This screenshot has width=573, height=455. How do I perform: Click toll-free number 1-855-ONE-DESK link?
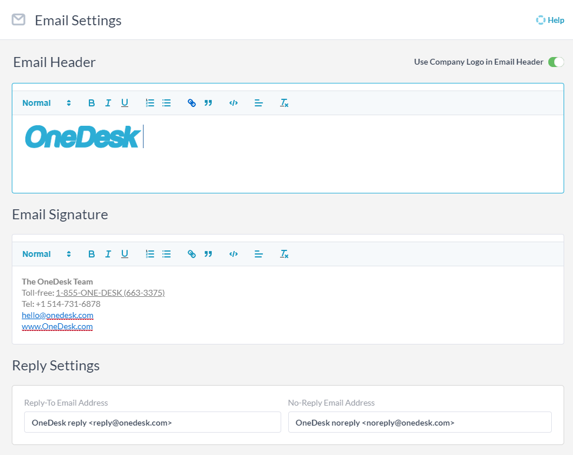click(111, 293)
